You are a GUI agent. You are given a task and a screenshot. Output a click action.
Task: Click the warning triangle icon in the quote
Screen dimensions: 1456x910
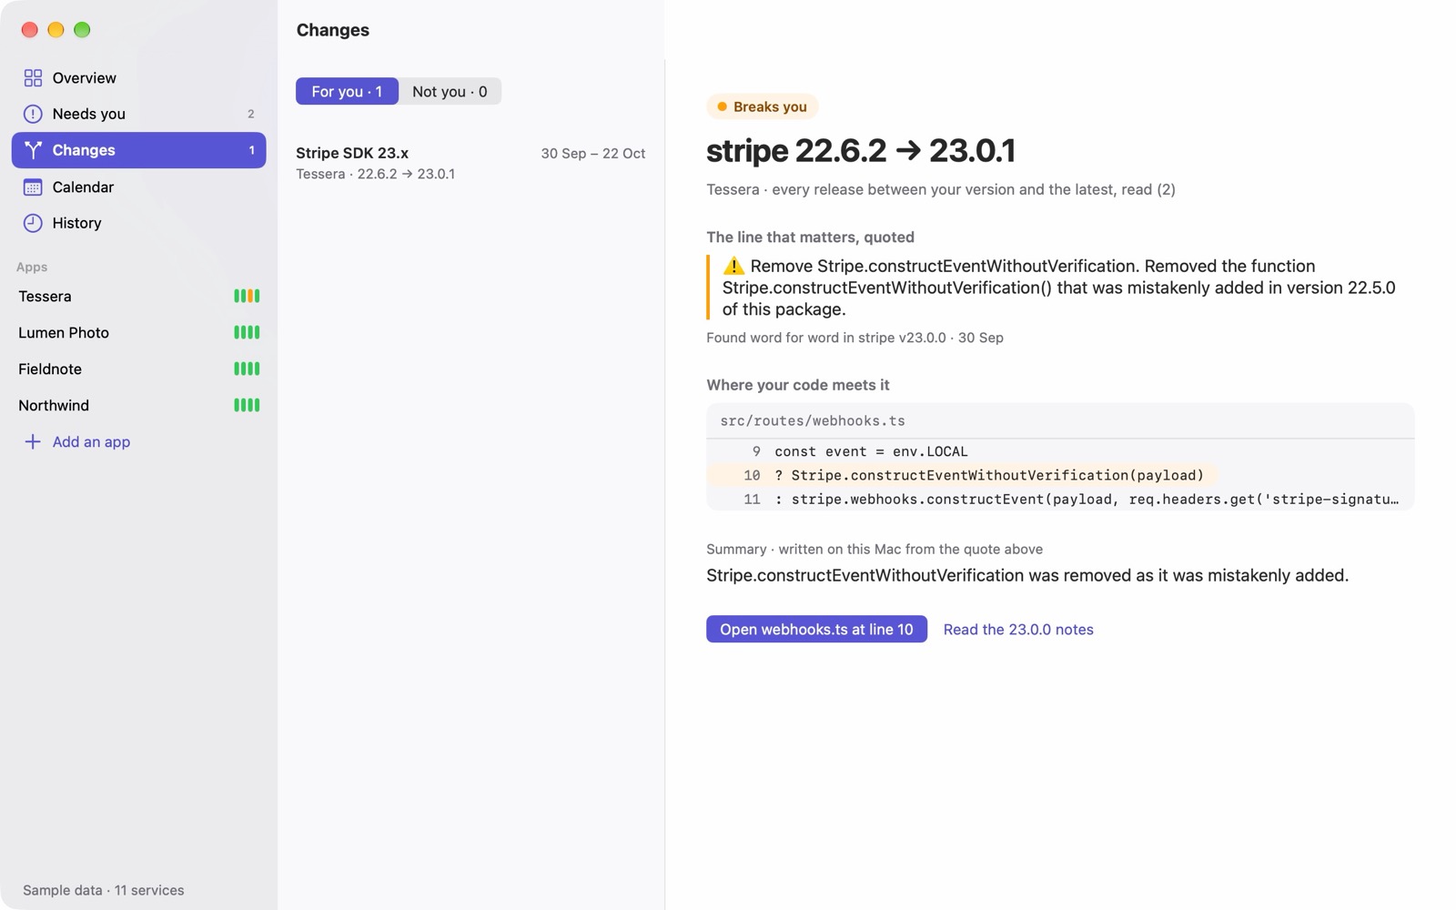[733, 266]
